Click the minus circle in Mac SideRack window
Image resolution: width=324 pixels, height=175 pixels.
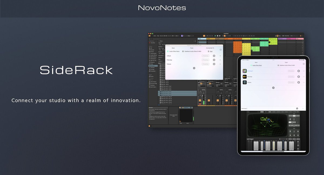click(221, 50)
